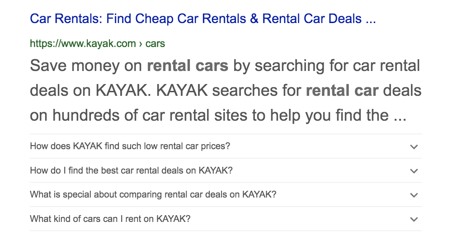This screenshot has width=462, height=245.
Task: Expand 'How does KAYAK find such low' chevron
Action: [x=413, y=146]
